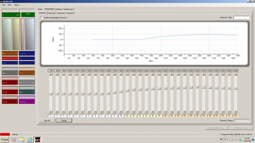Click the SV1 gauge label
This screenshot has width=255, height=143.
point(27,58)
